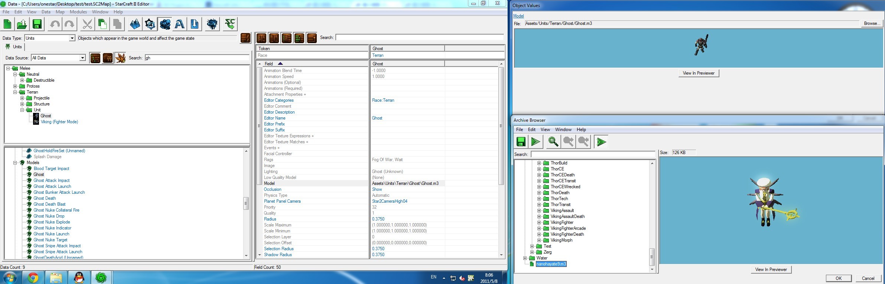Click the New document icon in main toolbar
Image resolution: width=885 pixels, height=284 pixels.
(x=7, y=24)
